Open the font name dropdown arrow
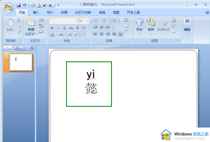210x142 pixels. click(76, 21)
